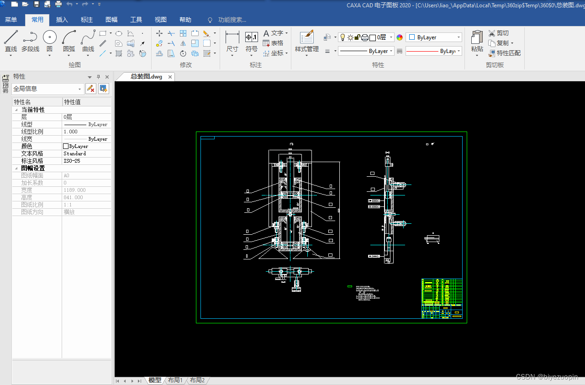Activate the Trim tool in 修改 group

[x=171, y=33]
